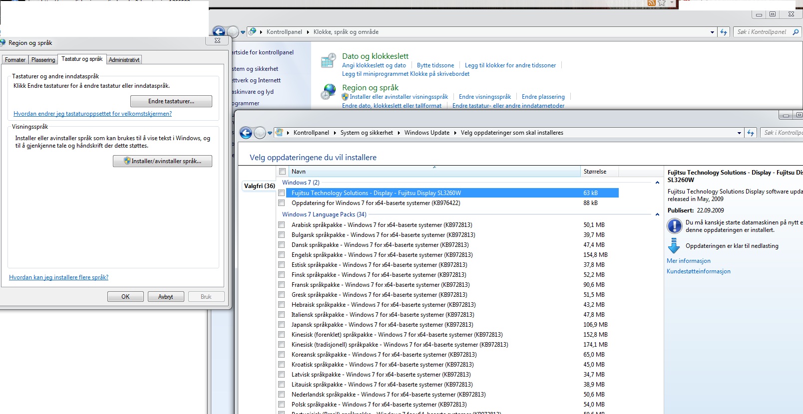Click Klokke, språk og område breadcrumb

click(x=346, y=32)
